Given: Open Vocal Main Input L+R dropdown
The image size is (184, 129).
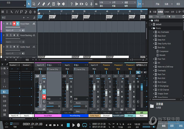Looking at the screenshot, I should click(x=13, y=30).
